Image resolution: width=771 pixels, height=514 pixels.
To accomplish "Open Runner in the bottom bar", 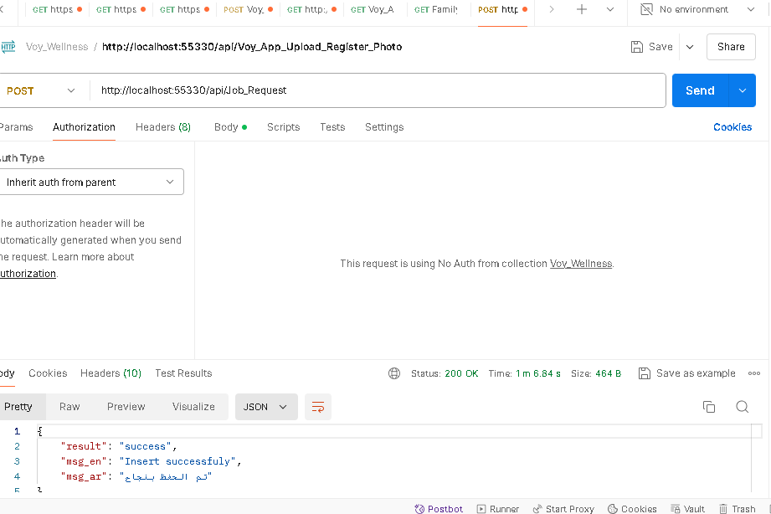I will click(x=498, y=508).
